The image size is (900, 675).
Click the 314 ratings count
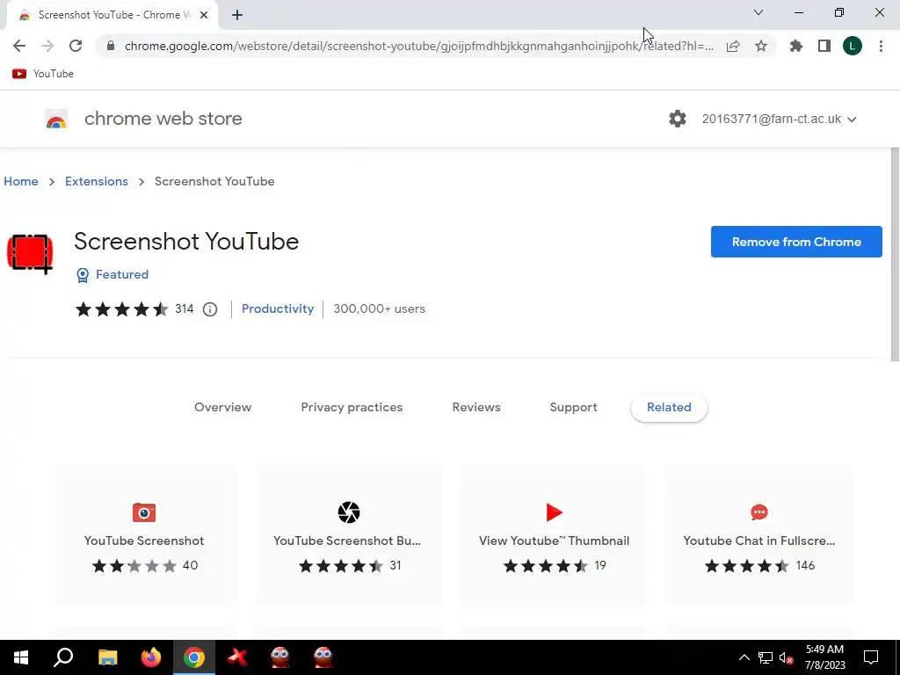(185, 308)
